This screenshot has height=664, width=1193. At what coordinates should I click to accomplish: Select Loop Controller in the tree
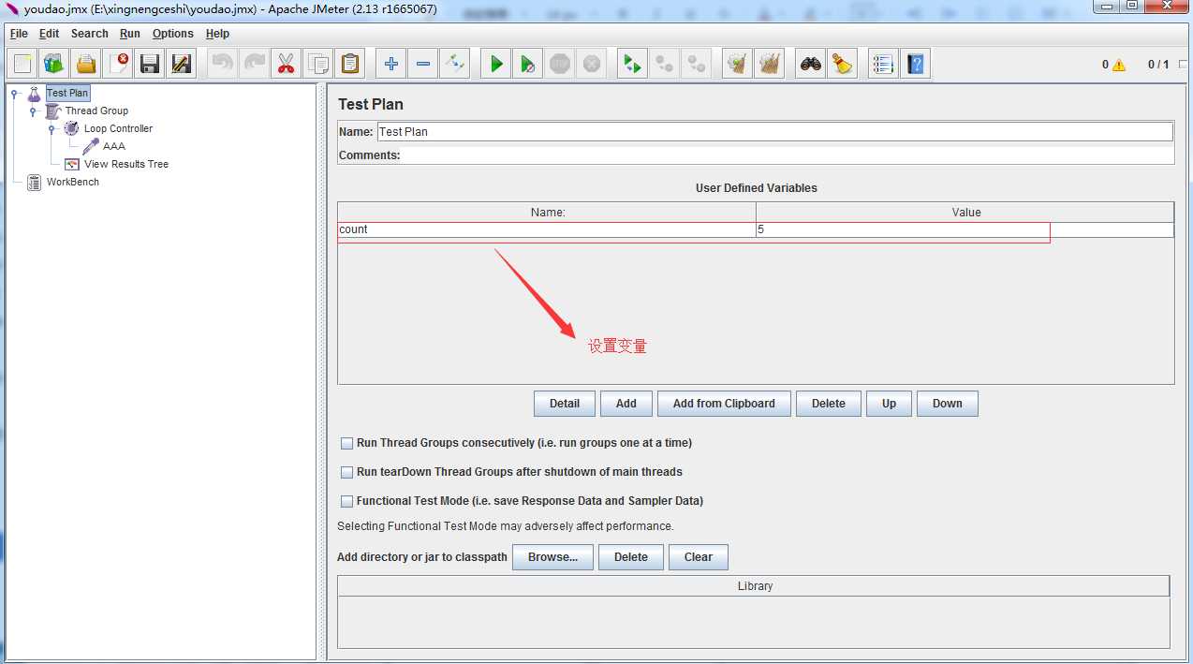[x=118, y=128]
